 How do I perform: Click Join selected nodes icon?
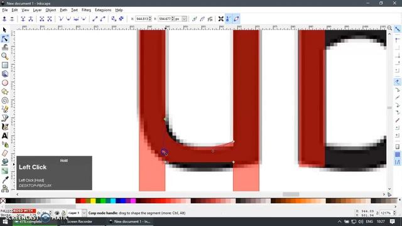point(23,19)
